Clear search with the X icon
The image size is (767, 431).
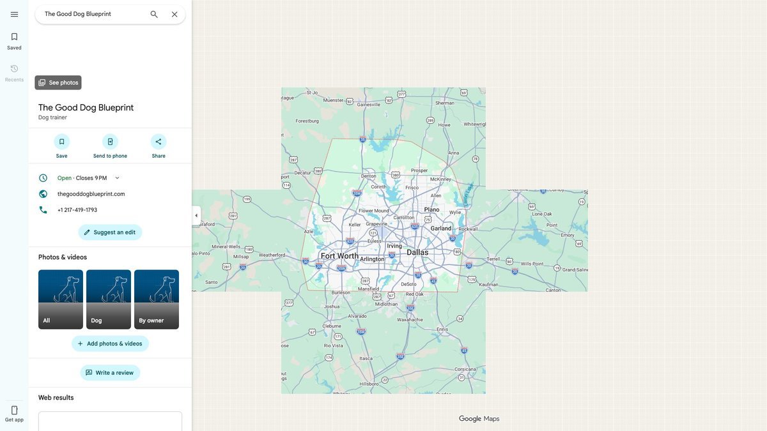(x=174, y=14)
